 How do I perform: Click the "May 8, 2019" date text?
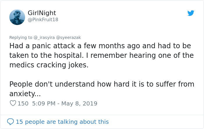click(79, 103)
